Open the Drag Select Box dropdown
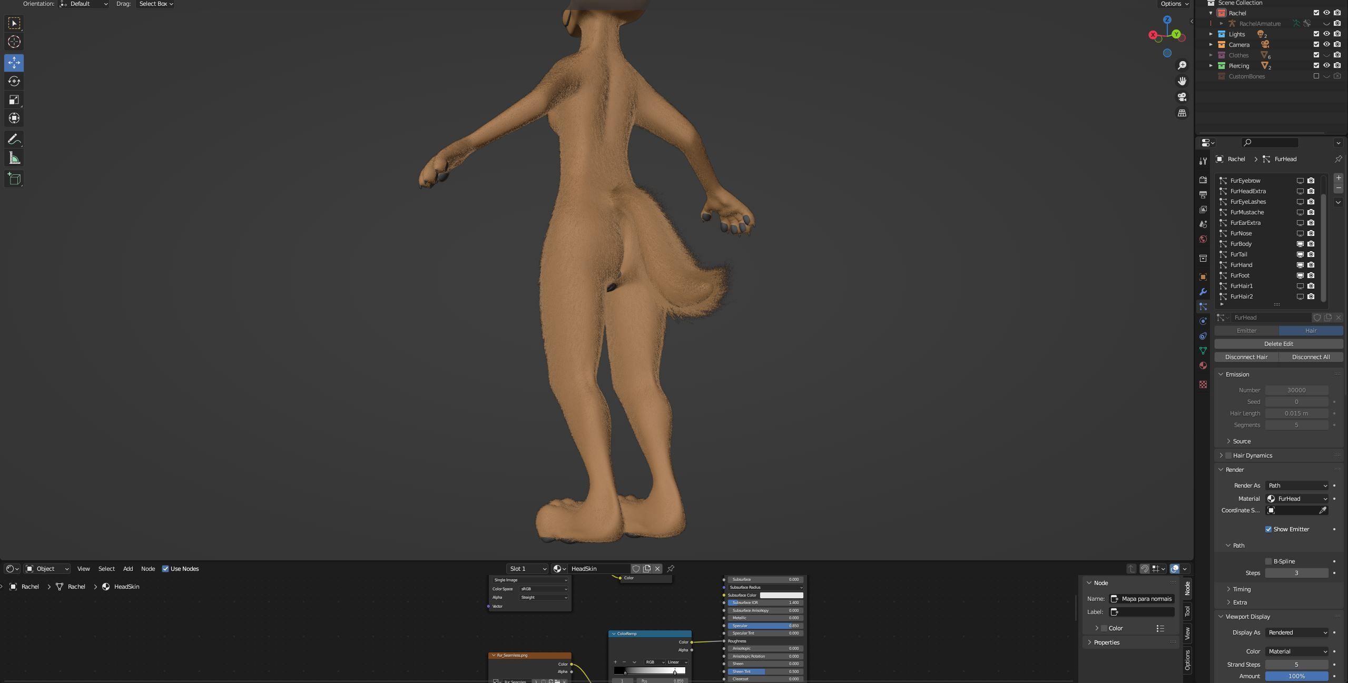The width and height of the screenshot is (1348, 683). 155,4
